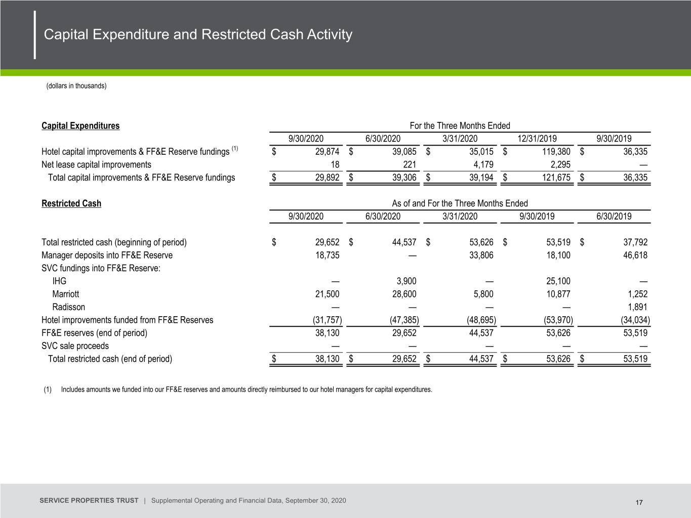The image size is (691, 518).
Task: Click the 'Net lease capital improvements' row label
Action: pos(96,164)
